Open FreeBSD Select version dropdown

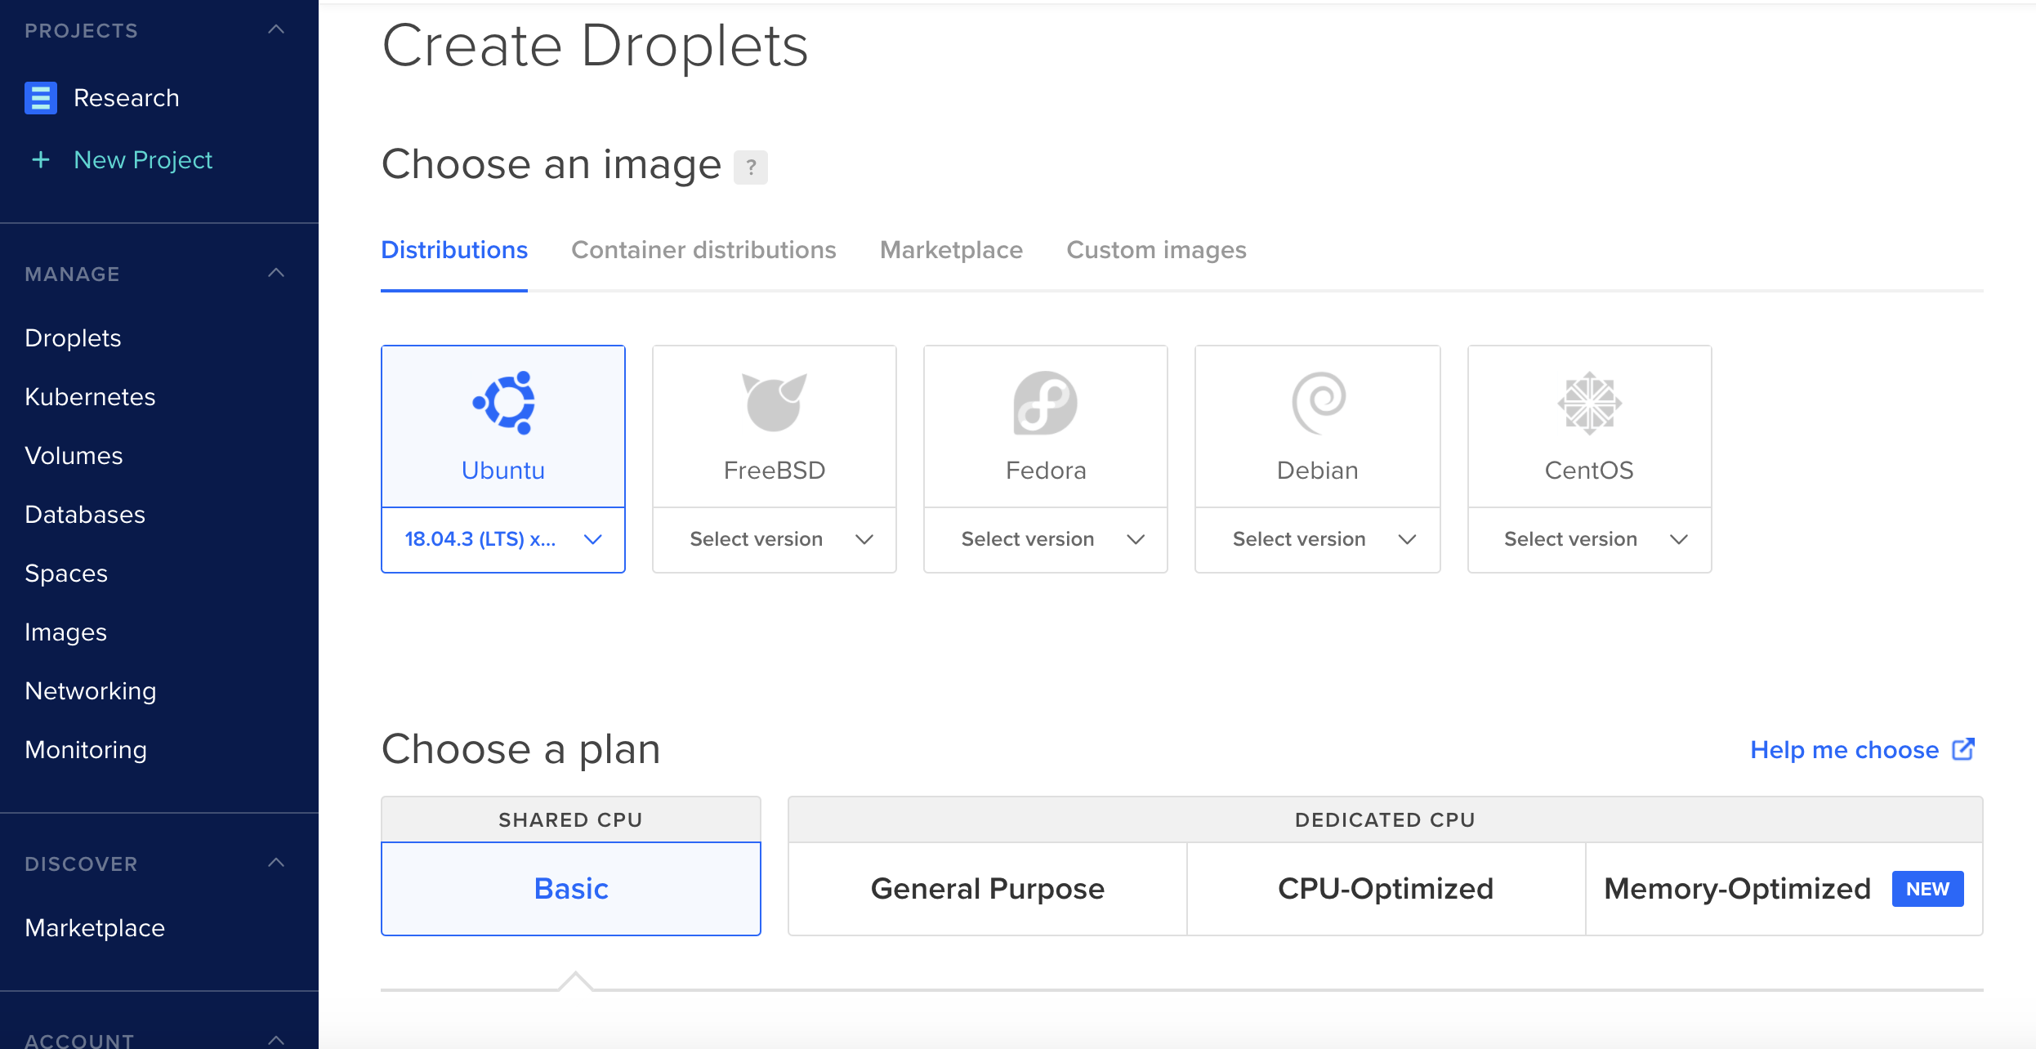[774, 539]
